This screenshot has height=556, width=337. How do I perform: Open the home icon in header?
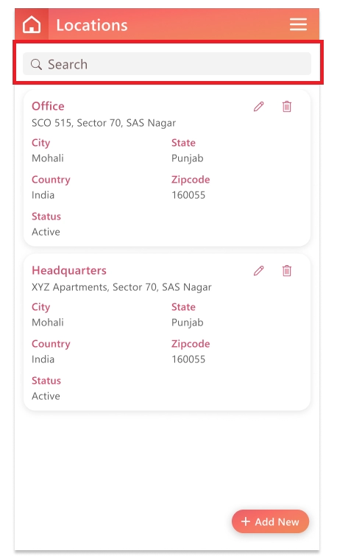(32, 24)
